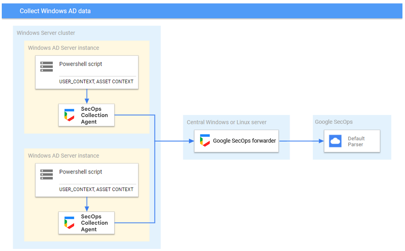This screenshot has height=251, width=405.
Task: Click the Default Parser box
Action: pos(352,141)
